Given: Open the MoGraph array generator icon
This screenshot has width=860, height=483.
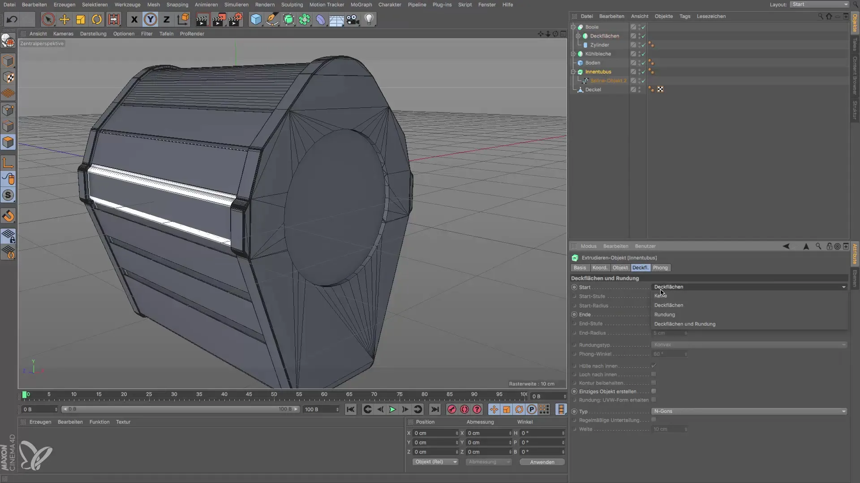Looking at the screenshot, I should click(x=305, y=19).
